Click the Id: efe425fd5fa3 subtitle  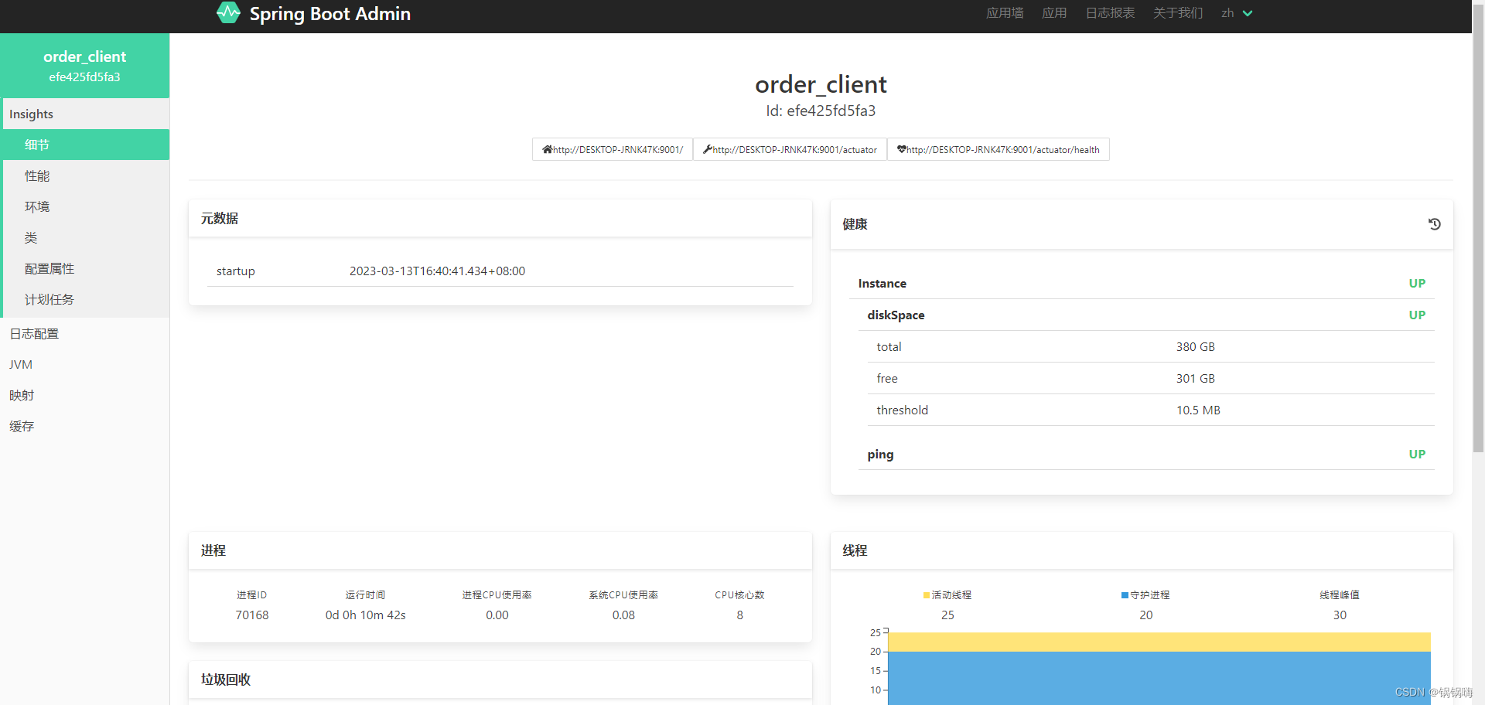[821, 111]
